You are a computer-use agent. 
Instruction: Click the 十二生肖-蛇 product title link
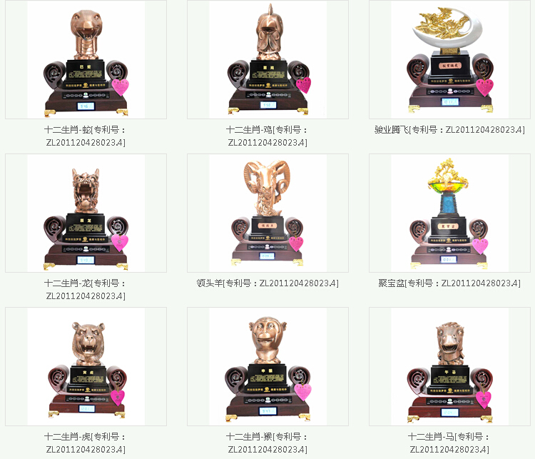pos(86,136)
